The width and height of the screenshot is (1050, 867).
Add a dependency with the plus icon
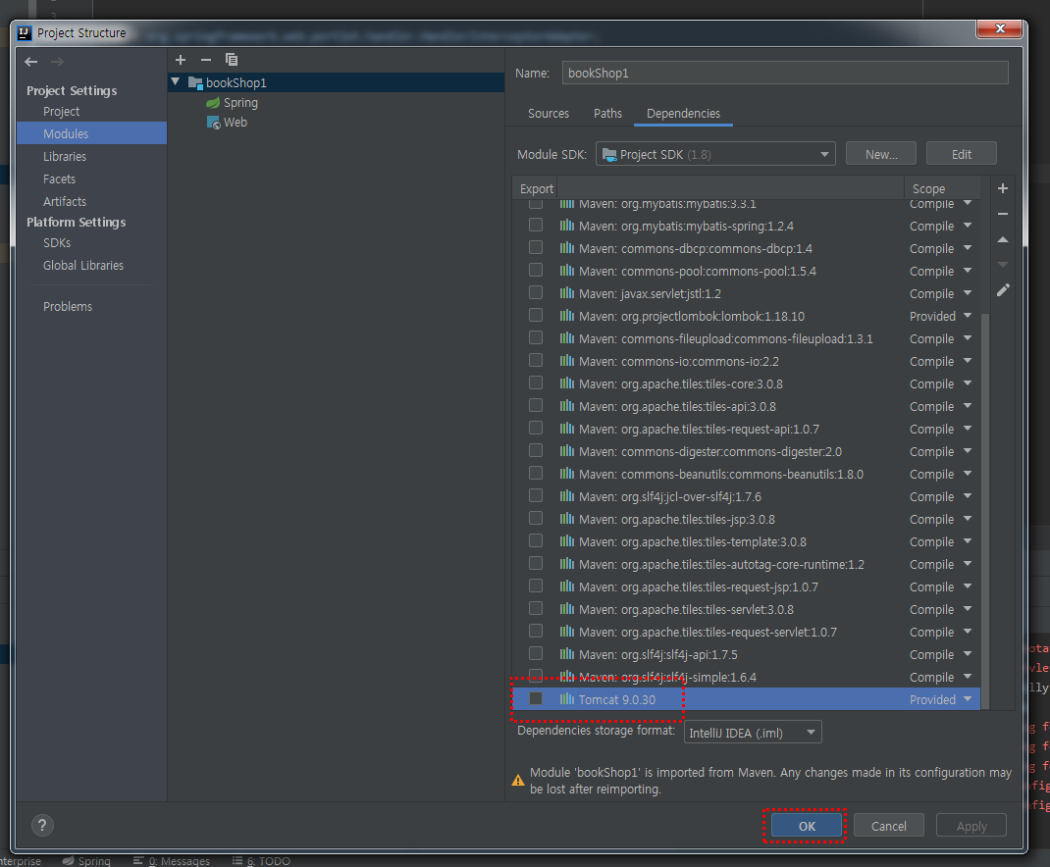click(1003, 188)
